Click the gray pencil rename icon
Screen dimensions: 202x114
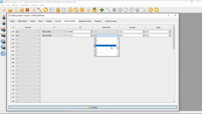pyautogui.click(x=108, y=10)
